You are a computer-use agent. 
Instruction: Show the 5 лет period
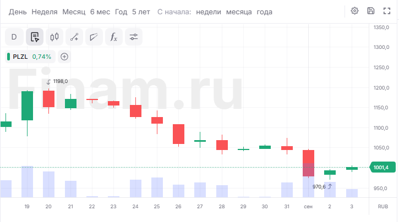141,12
